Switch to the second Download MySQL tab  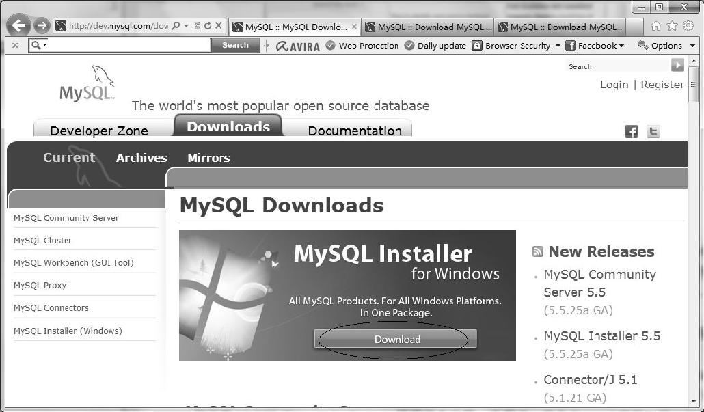click(x=428, y=27)
